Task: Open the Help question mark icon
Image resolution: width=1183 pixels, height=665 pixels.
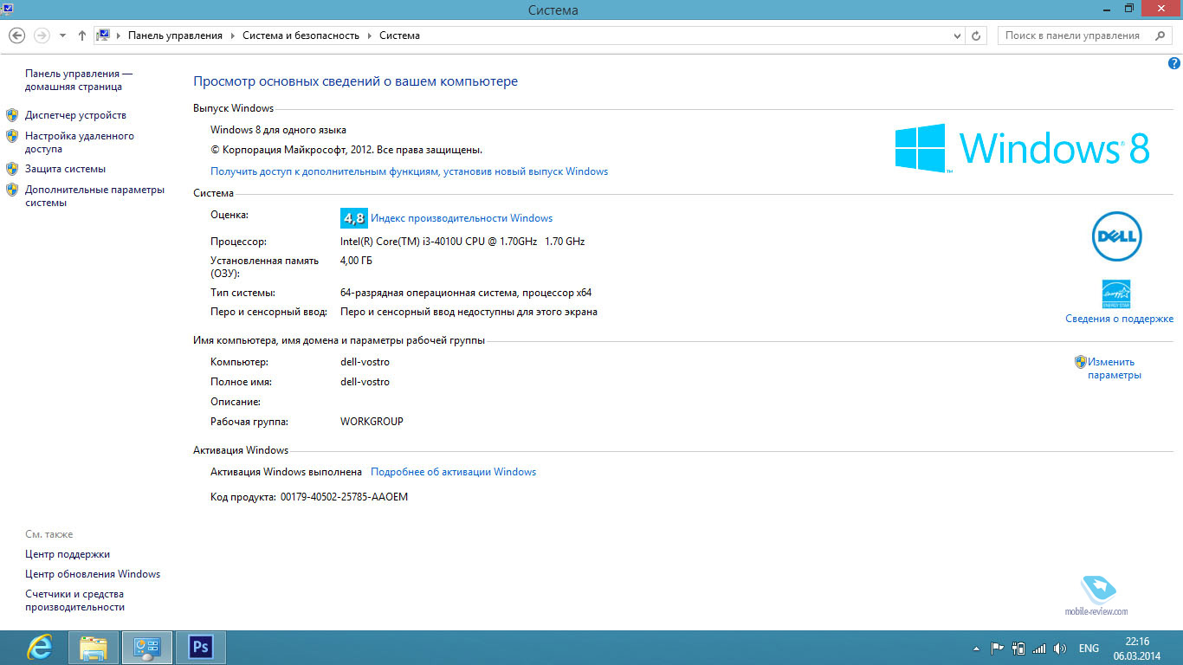Action: [1174, 63]
